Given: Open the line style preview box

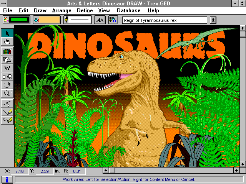Looking at the screenshot, I should pyautogui.click(x=80, y=20).
